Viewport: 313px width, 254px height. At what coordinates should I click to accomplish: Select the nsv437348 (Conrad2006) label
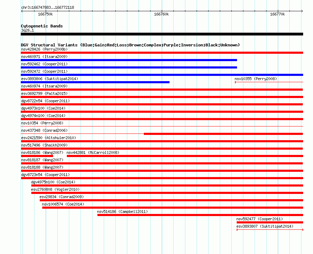point(44,130)
